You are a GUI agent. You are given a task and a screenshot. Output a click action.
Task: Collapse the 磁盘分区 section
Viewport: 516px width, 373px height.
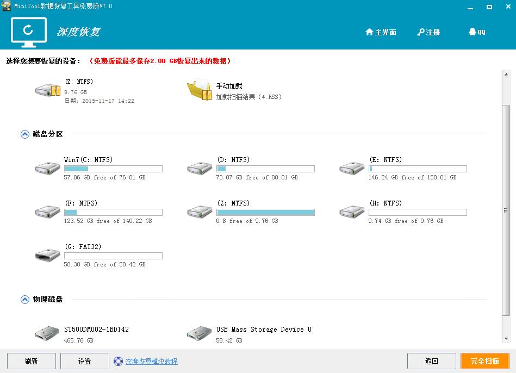click(x=24, y=134)
